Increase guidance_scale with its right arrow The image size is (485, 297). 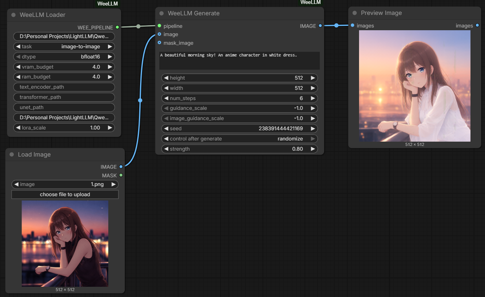pyautogui.click(x=313, y=108)
